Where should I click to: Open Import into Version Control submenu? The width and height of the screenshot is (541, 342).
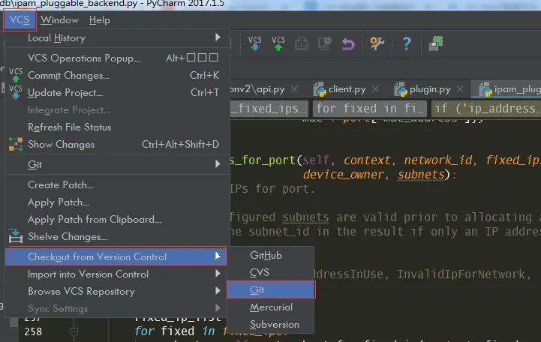tap(117, 274)
